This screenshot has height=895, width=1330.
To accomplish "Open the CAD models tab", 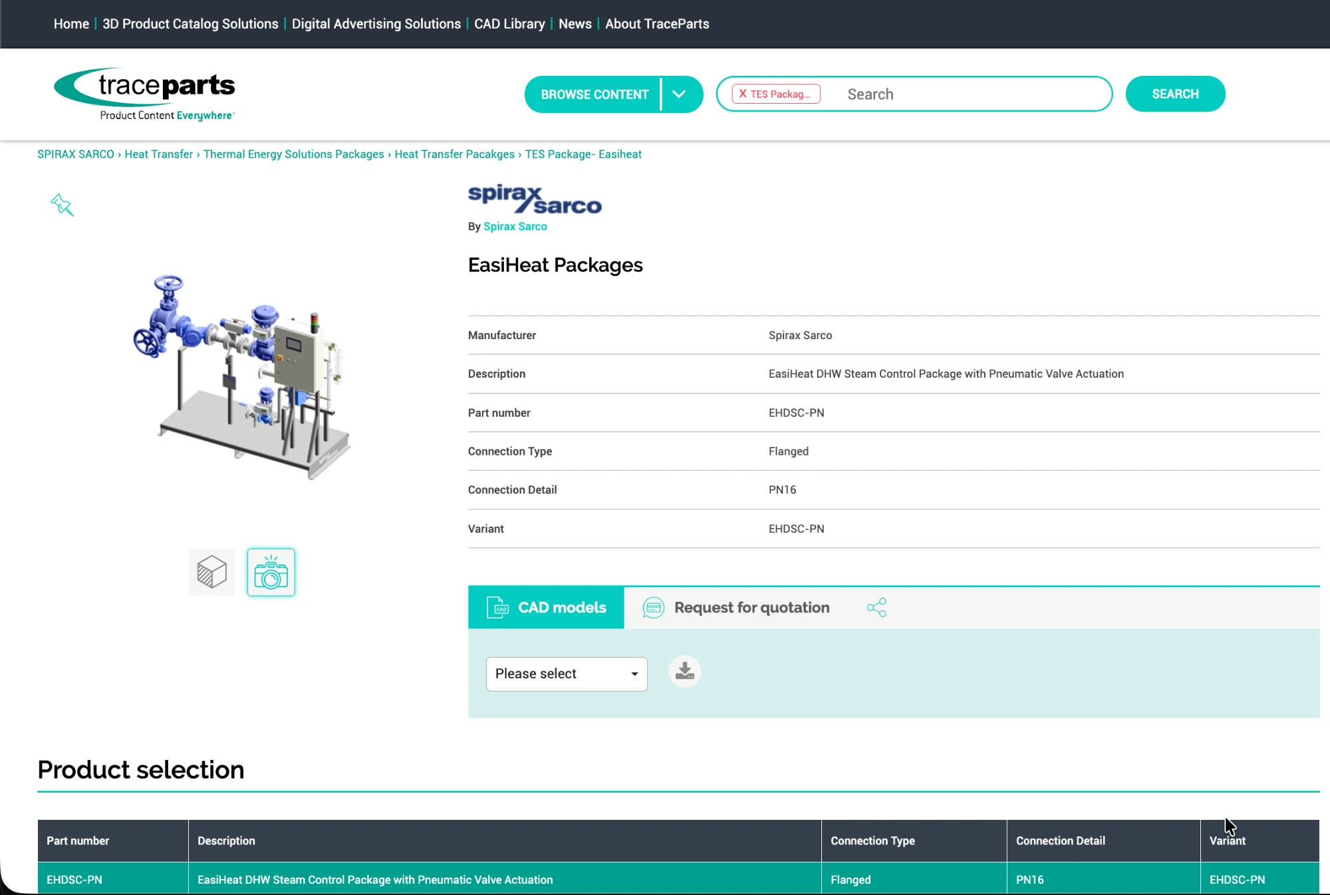I will [546, 607].
